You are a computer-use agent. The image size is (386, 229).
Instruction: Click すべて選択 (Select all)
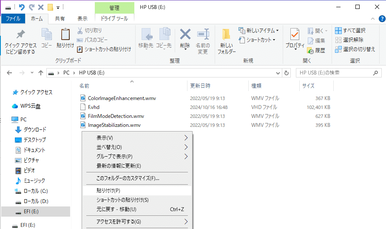(350, 31)
